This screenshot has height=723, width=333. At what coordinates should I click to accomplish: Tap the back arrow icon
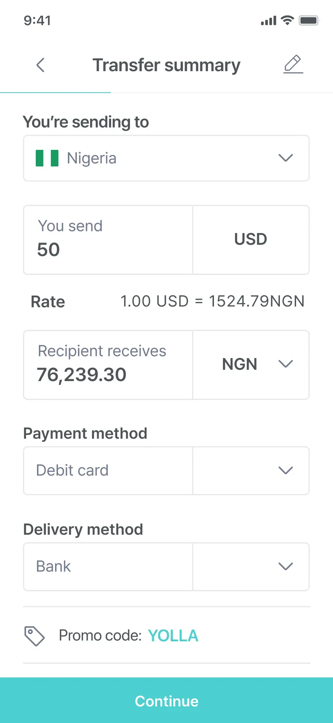tap(40, 65)
